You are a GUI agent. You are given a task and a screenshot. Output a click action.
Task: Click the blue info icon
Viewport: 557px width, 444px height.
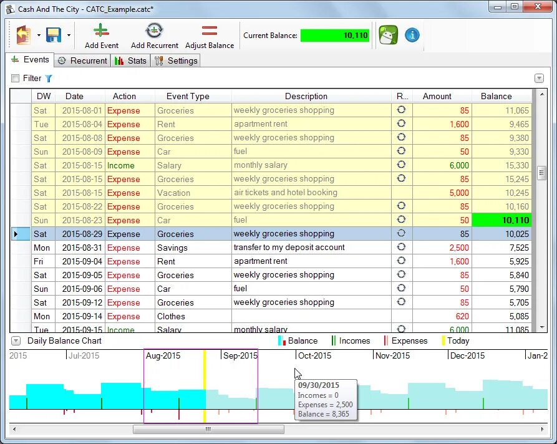(x=412, y=35)
